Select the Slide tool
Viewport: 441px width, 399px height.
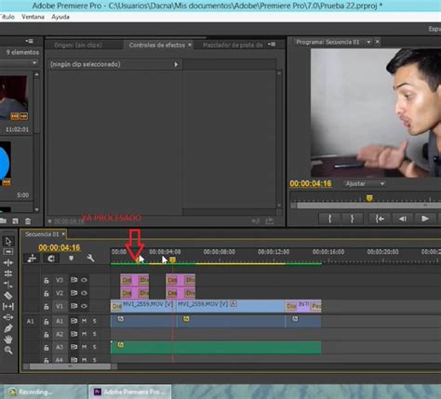tap(8, 317)
